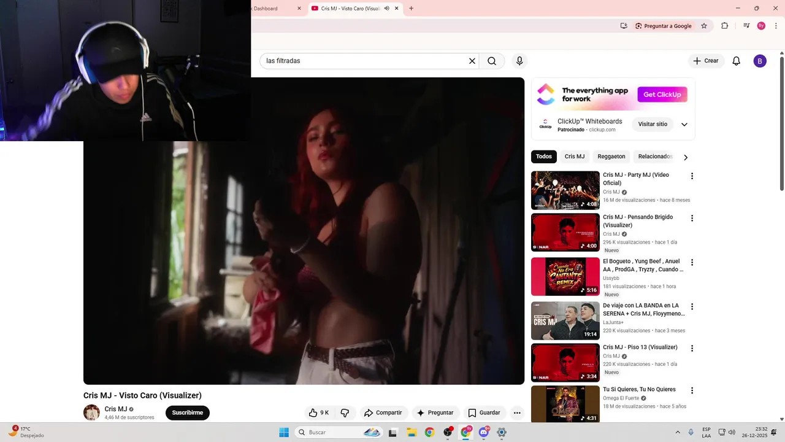Select the Relacionados filter chip
785x442 pixels.
(x=655, y=157)
